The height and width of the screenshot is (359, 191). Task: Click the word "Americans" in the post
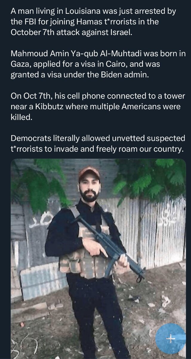[133, 107]
